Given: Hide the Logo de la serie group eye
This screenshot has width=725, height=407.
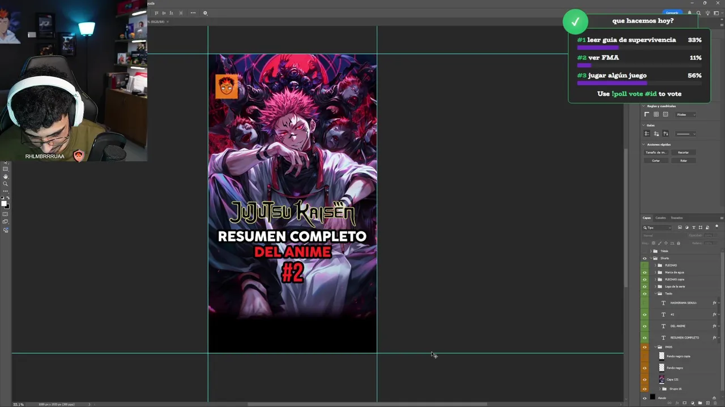Looking at the screenshot, I should pyautogui.click(x=645, y=287).
